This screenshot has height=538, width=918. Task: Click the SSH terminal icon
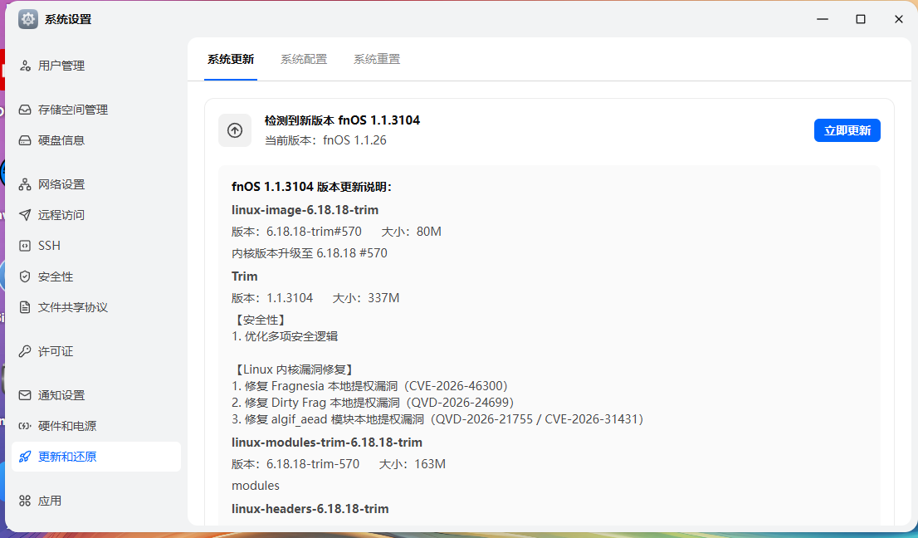(x=25, y=246)
